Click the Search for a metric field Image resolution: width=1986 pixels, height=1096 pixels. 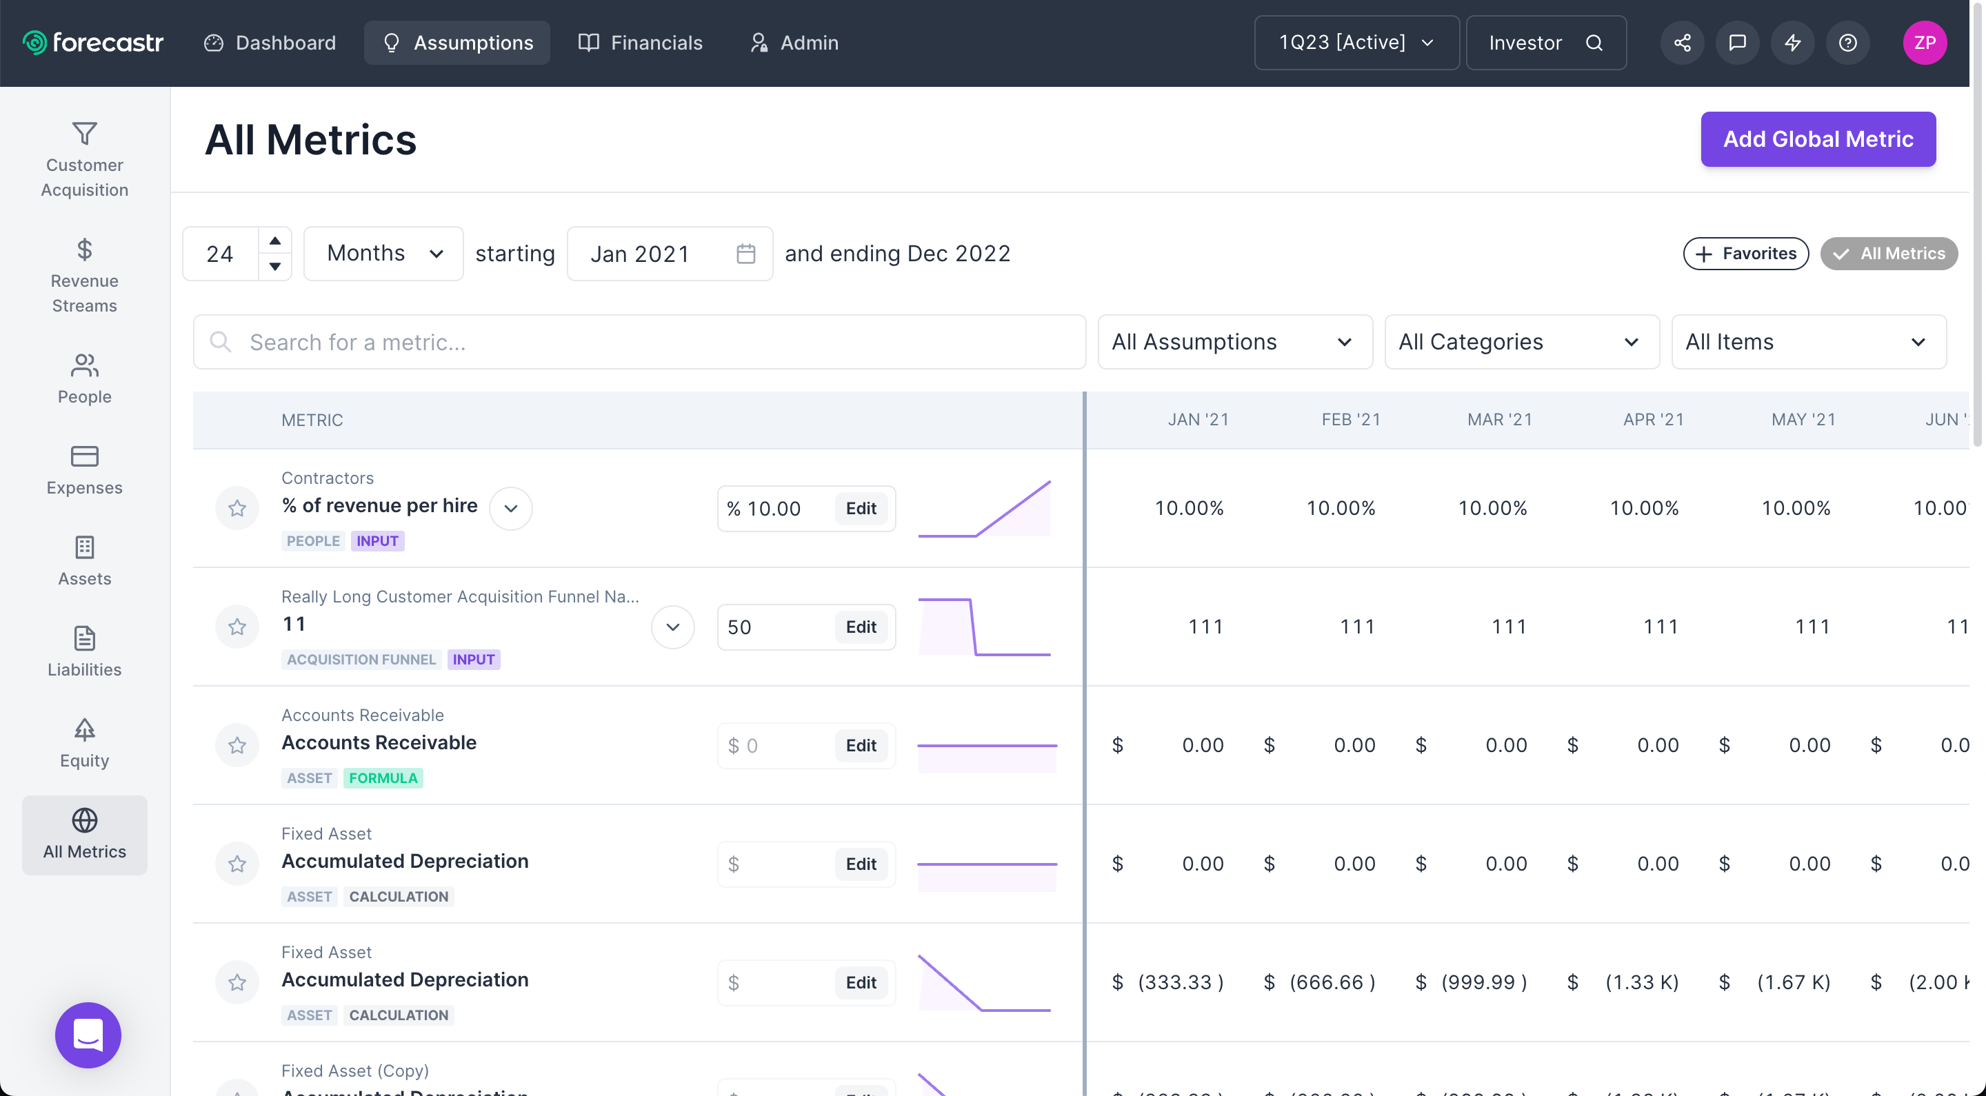tap(639, 341)
